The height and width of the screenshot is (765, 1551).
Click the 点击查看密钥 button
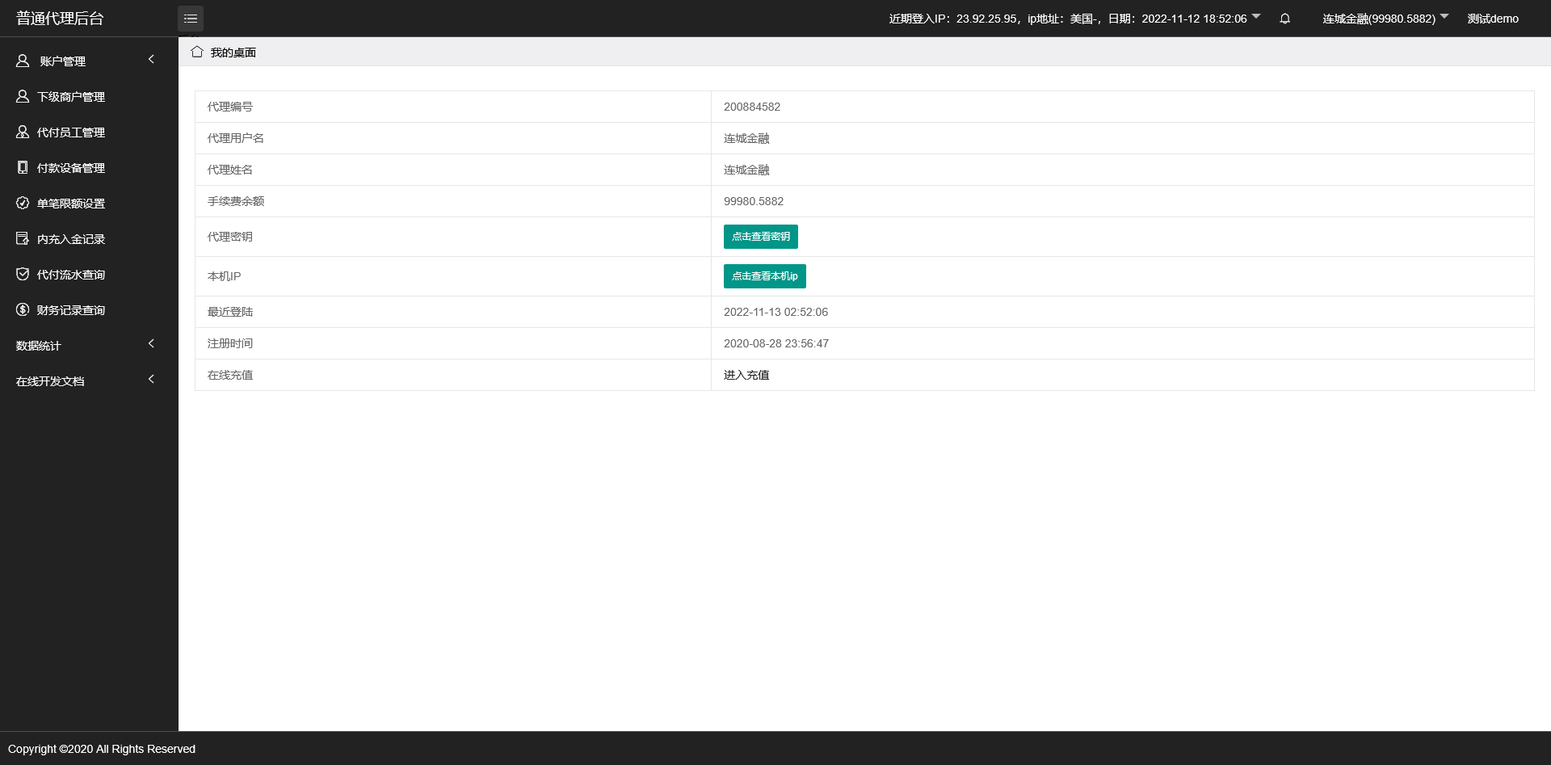pyautogui.click(x=760, y=237)
